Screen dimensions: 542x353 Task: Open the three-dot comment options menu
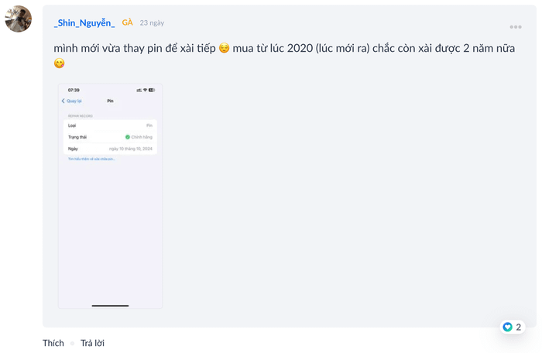515,27
